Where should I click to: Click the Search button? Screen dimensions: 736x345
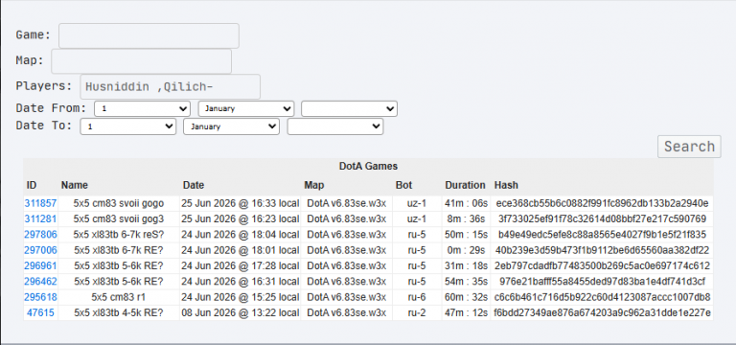tap(689, 147)
